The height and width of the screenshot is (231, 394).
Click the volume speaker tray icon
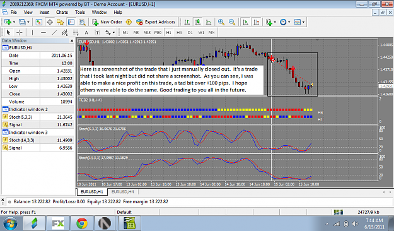click(355, 223)
